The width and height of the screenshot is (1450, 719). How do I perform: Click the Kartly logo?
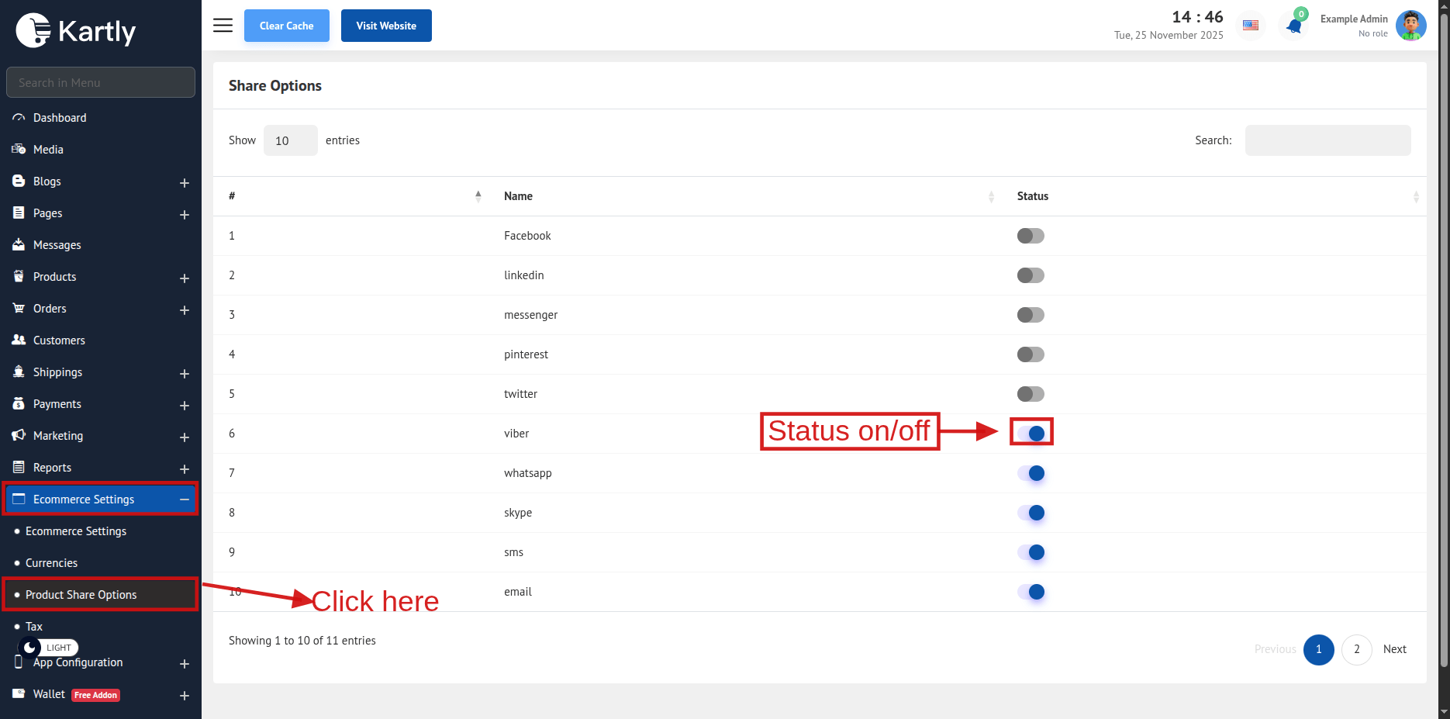[76, 31]
